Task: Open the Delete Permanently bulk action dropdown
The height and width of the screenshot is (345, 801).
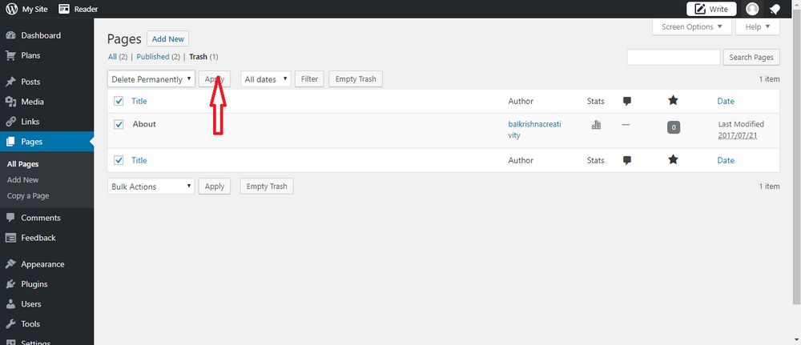Action: pos(151,79)
